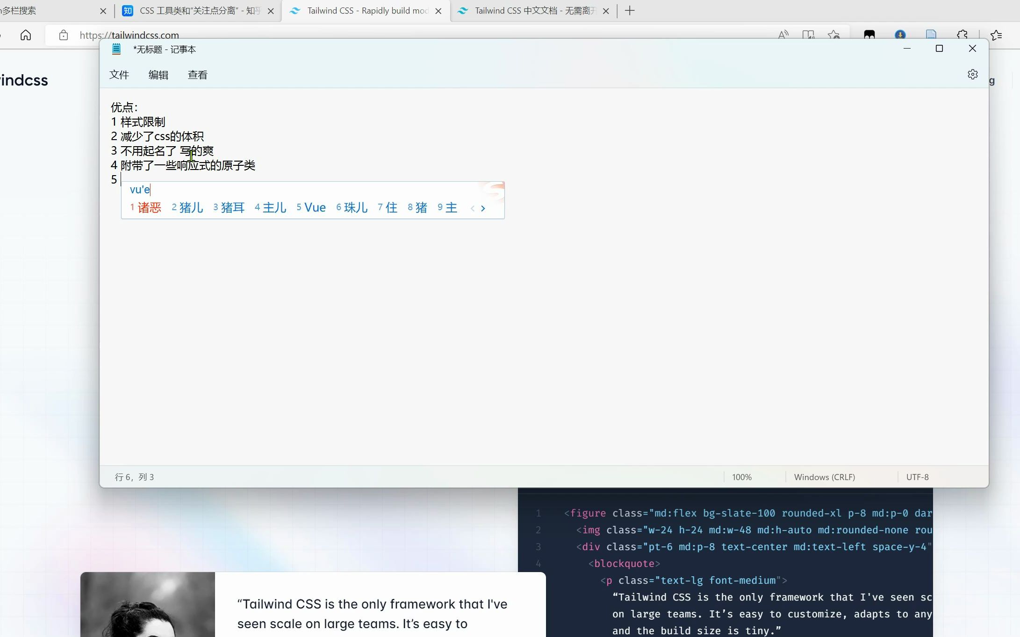1020x637 pixels.
Task: Close the Zhihu CSS tab
Action: pyautogui.click(x=271, y=11)
